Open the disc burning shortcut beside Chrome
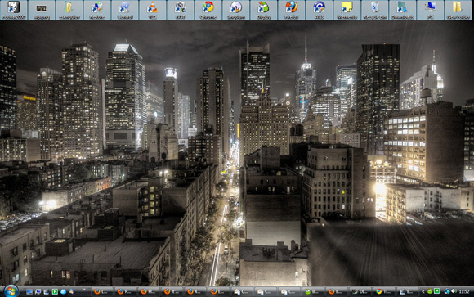This screenshot has height=297, width=474. (x=236, y=10)
